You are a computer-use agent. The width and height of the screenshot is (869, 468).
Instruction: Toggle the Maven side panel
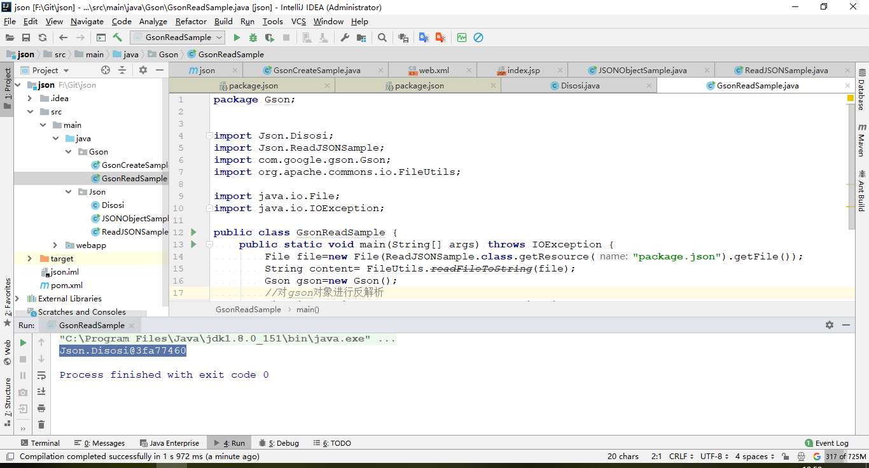coord(862,141)
